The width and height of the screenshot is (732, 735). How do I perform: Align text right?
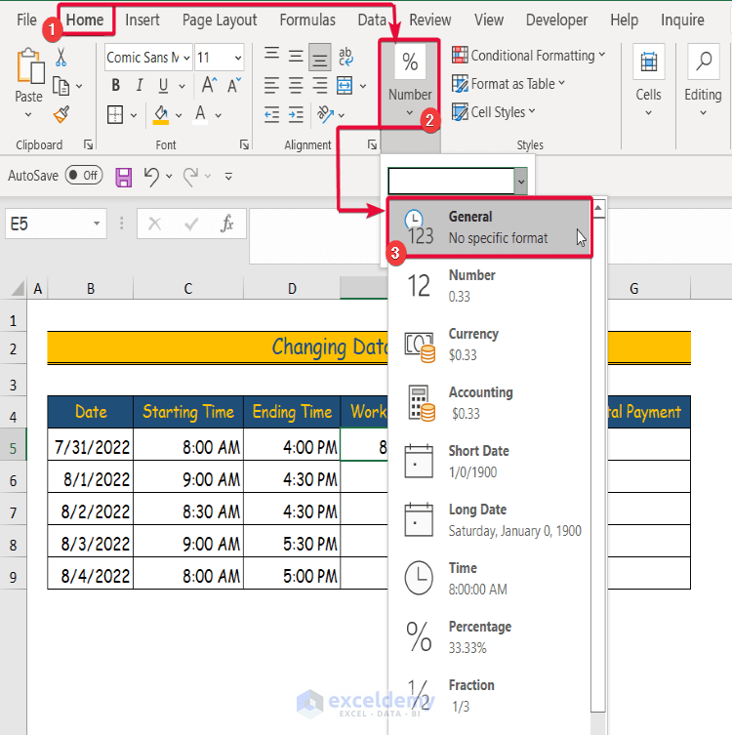(x=319, y=85)
